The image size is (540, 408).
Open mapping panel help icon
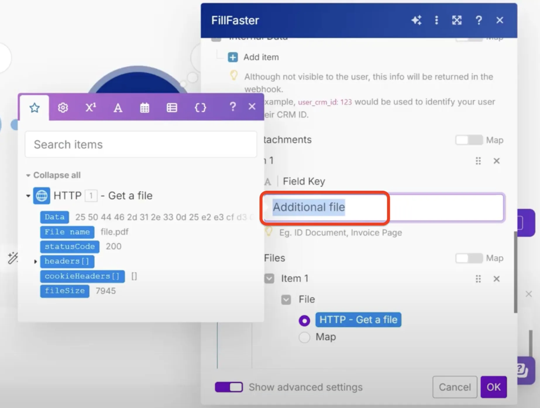(233, 107)
